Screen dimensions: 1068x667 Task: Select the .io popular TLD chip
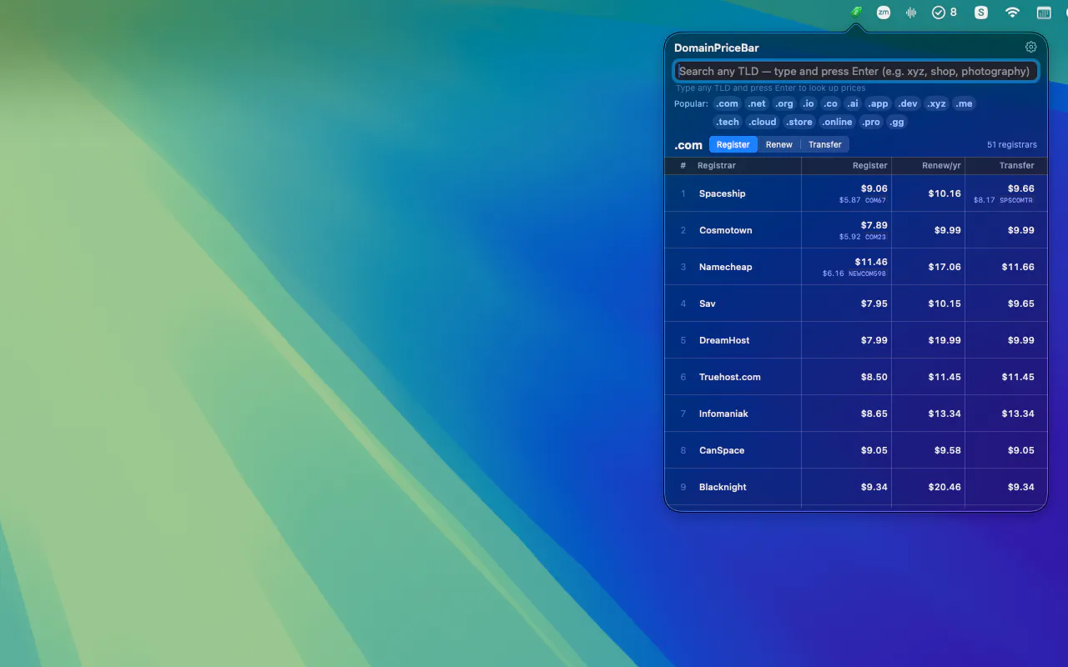(x=809, y=104)
